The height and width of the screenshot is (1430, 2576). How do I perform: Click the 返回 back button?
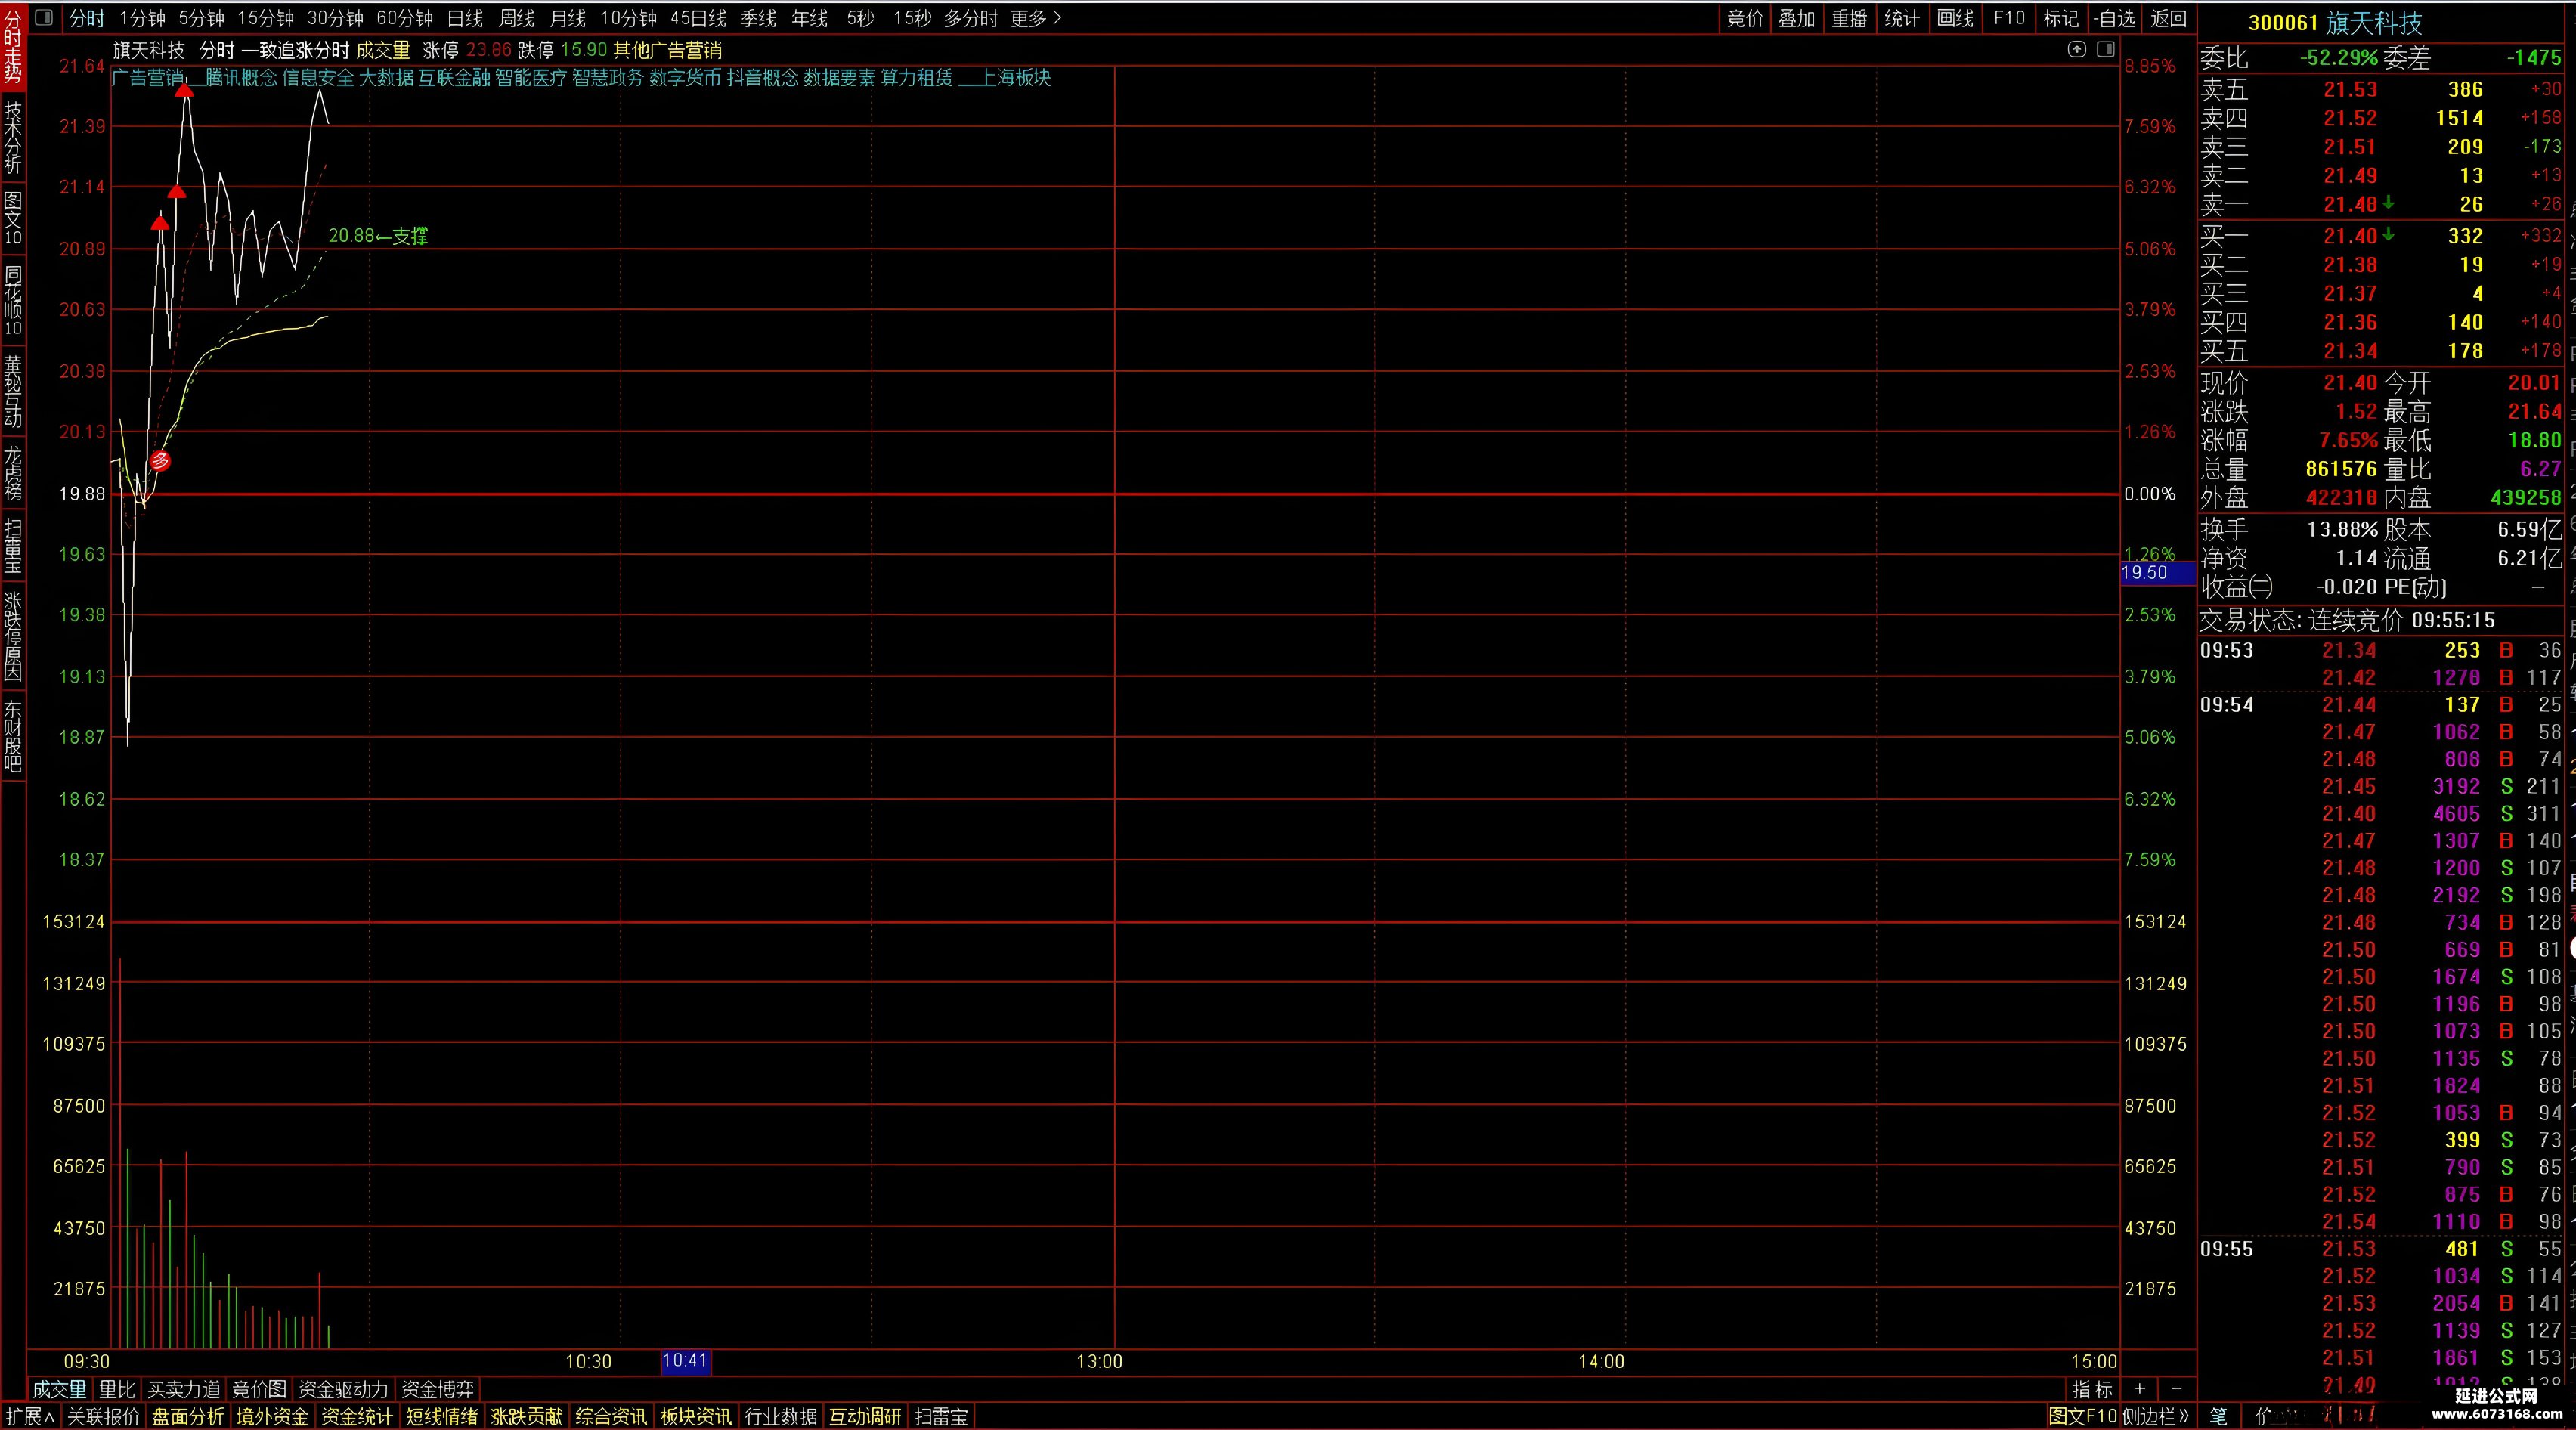tap(2168, 18)
